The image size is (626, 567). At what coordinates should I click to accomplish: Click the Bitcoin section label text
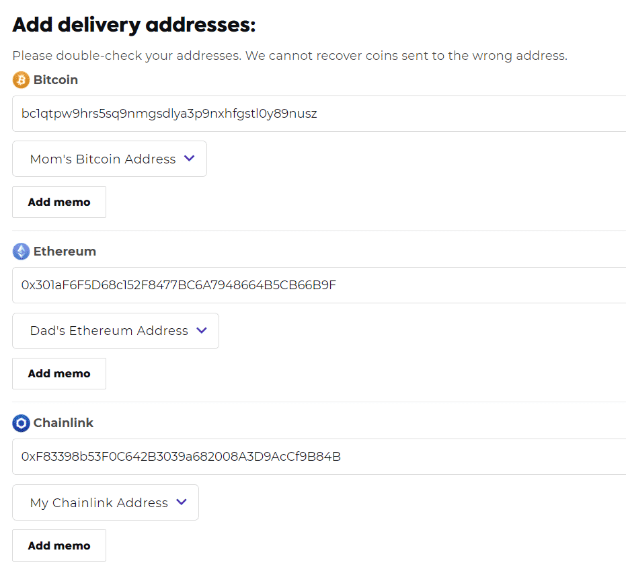pos(56,80)
